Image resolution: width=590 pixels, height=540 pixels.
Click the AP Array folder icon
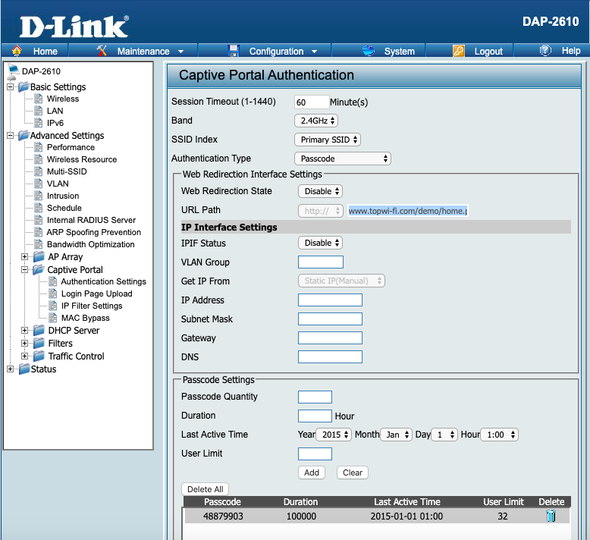pos(39,256)
